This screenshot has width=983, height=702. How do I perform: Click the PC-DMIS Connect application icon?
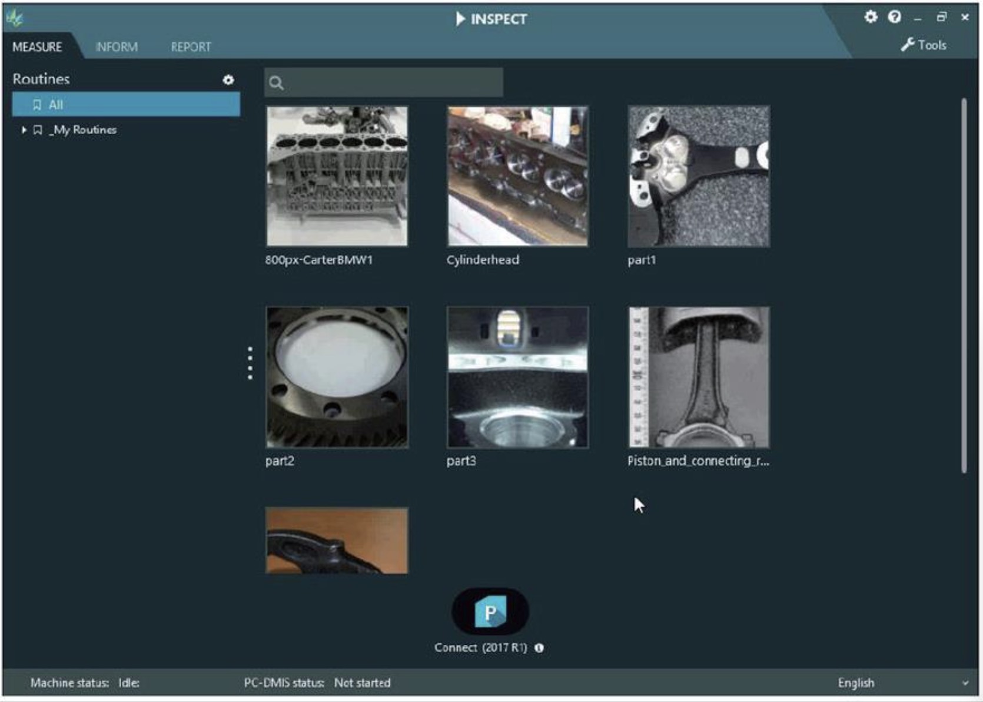tap(490, 612)
